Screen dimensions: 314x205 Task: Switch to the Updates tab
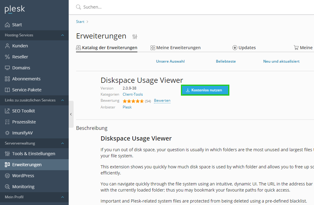click(x=244, y=48)
